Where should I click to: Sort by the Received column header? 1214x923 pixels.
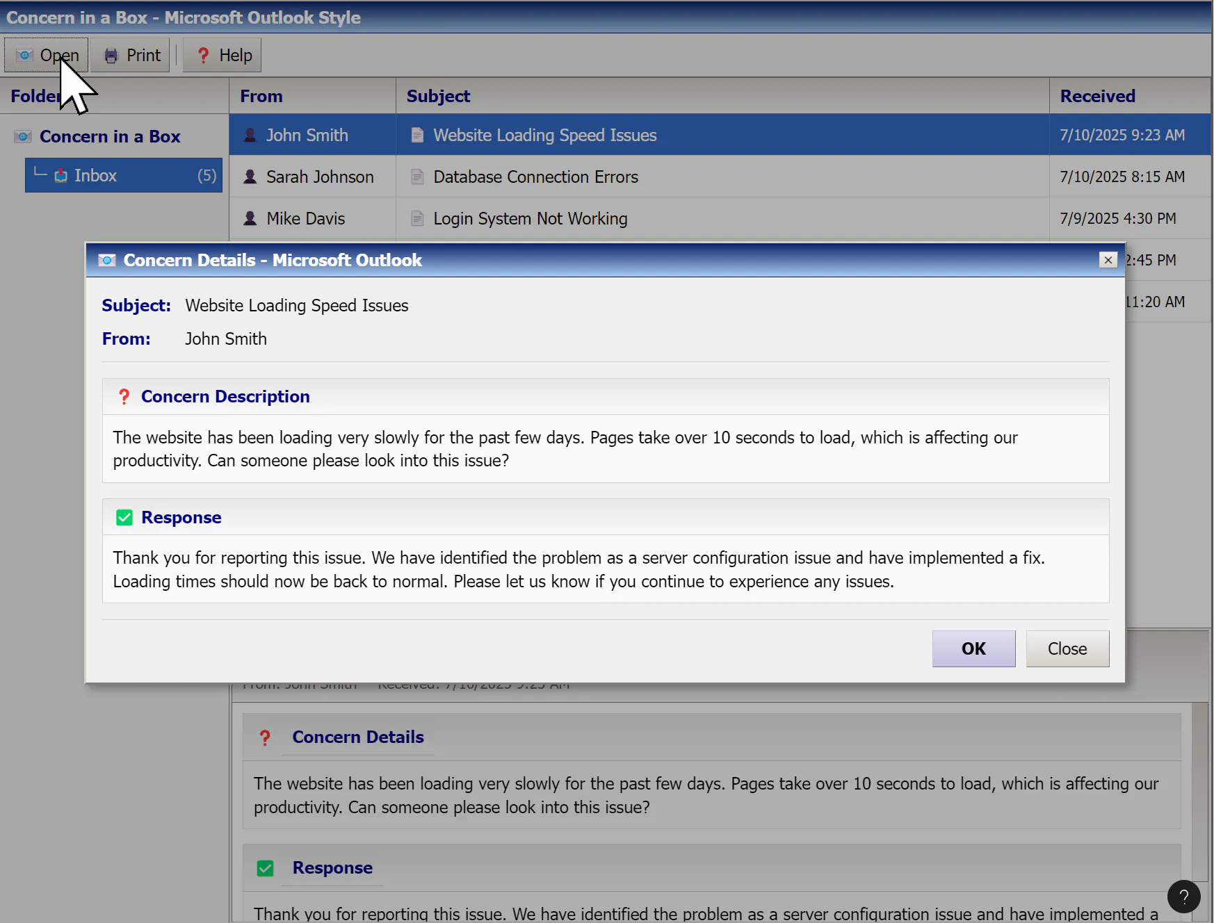pyautogui.click(x=1130, y=96)
